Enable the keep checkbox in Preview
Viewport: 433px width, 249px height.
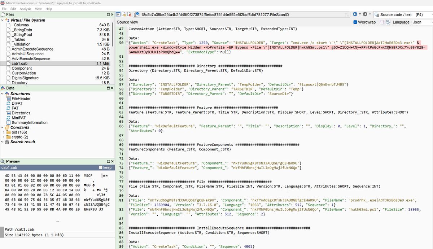101,168
